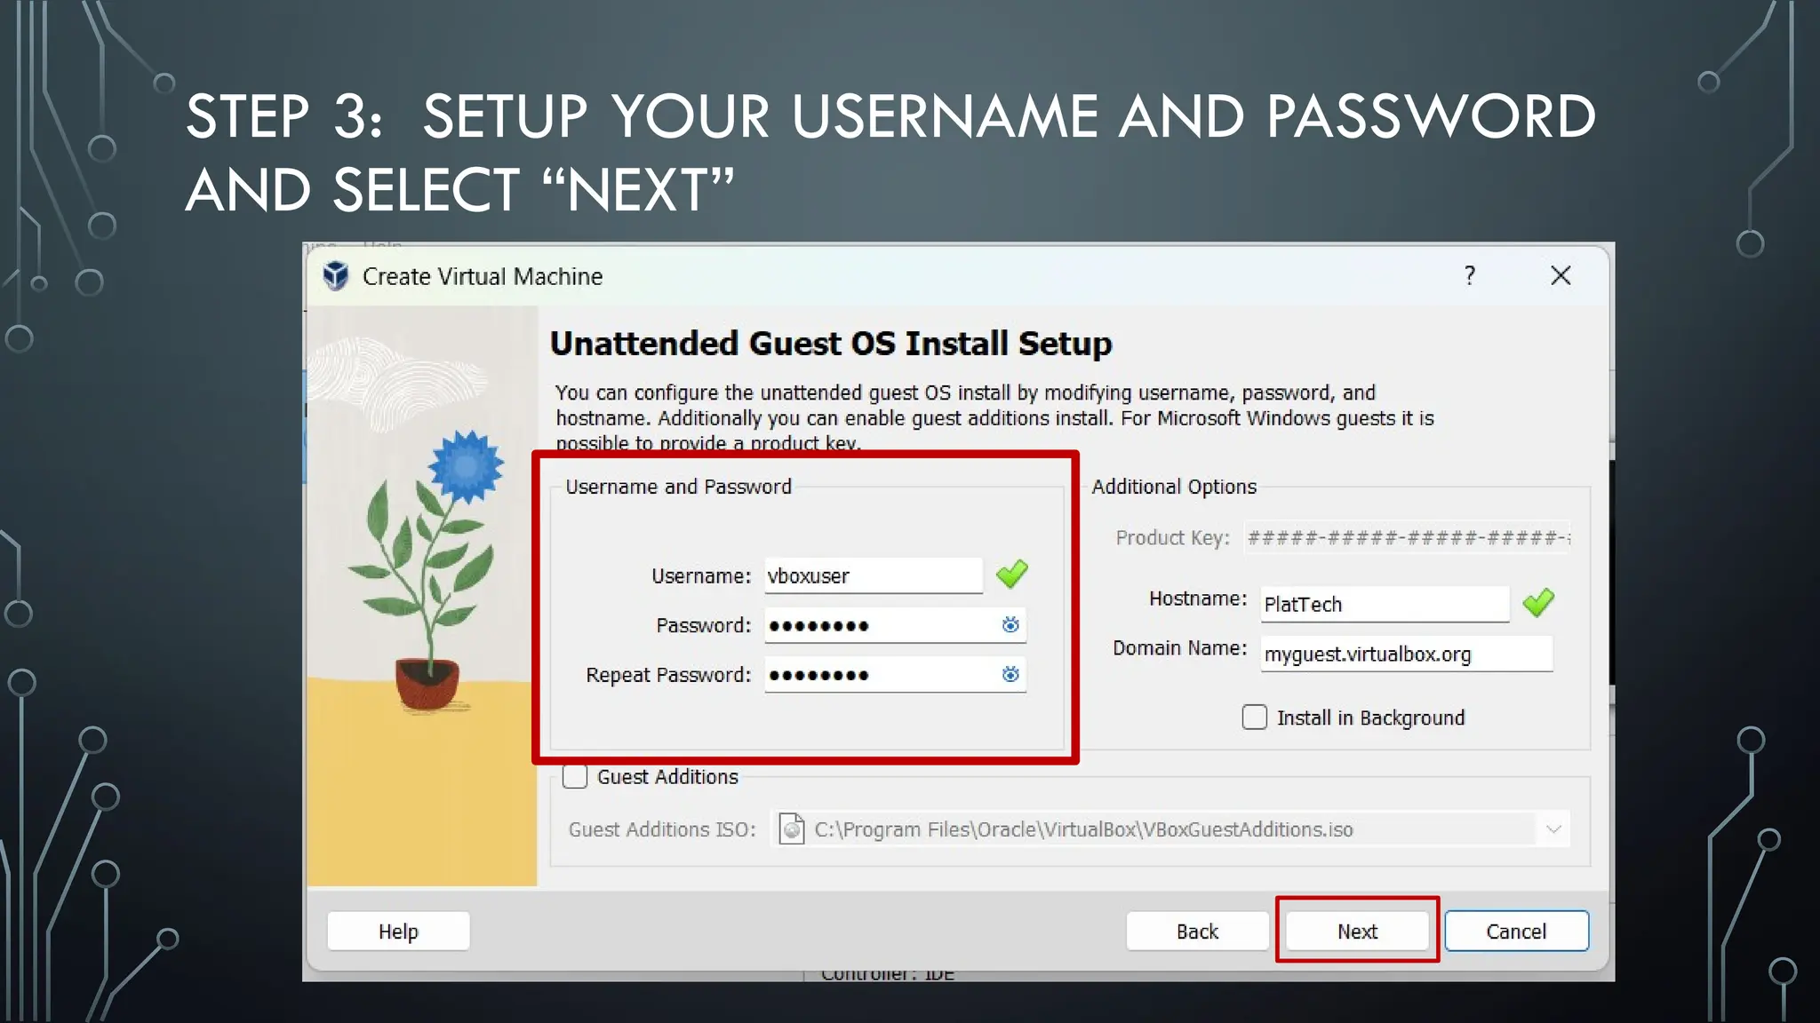Viewport: 1820px width, 1023px height.
Task: Click the question mark help icon in the title bar
Action: (x=1470, y=275)
